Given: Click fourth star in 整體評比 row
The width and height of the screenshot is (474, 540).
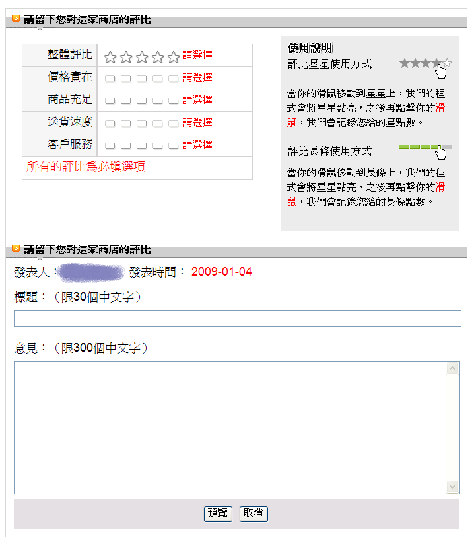Looking at the screenshot, I should coord(158,57).
